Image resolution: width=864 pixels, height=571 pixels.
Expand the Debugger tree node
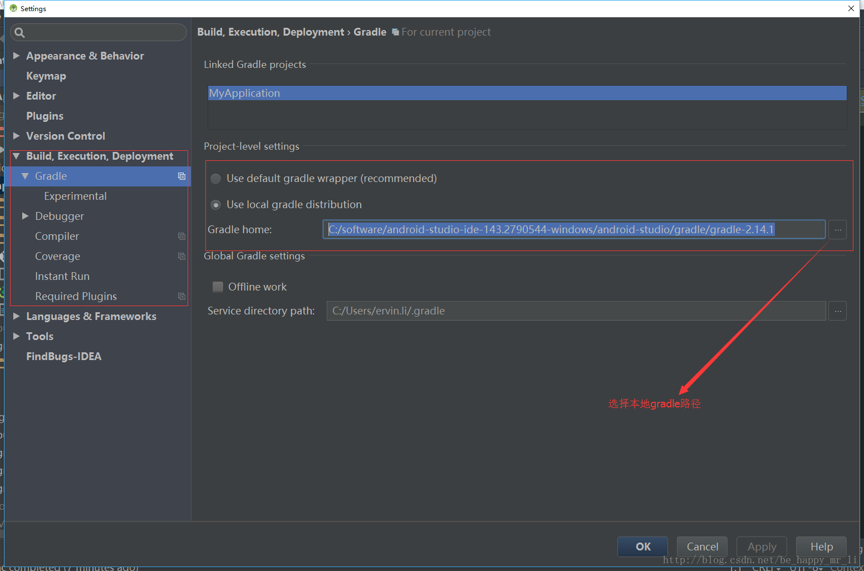click(25, 216)
